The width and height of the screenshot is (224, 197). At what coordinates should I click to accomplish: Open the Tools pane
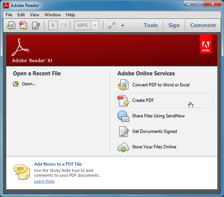[151, 25]
